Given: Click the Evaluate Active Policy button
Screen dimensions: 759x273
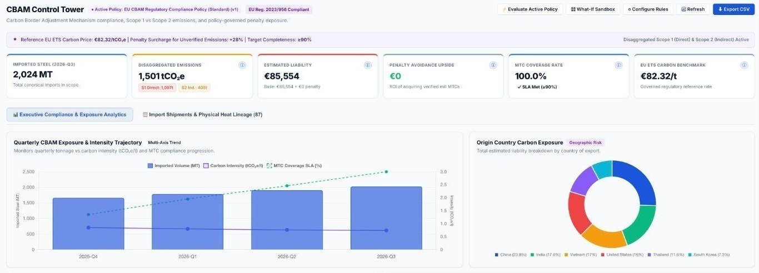Looking at the screenshot, I should (530, 9).
